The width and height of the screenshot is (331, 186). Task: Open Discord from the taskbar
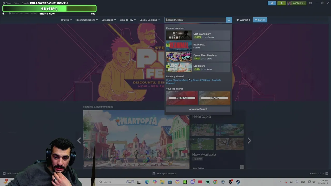192,182
